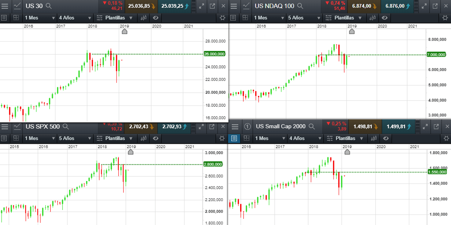Click the line chart icon beside US NDAQ 100
This screenshot has height=225, width=451.
tap(247, 6)
